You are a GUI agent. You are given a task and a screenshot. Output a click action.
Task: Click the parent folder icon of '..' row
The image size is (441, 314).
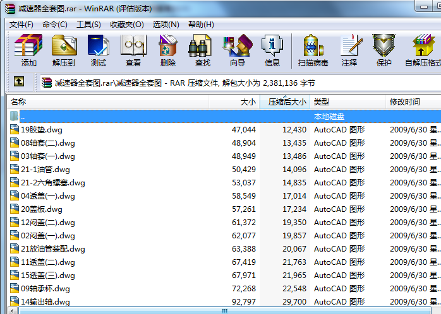[14, 116]
